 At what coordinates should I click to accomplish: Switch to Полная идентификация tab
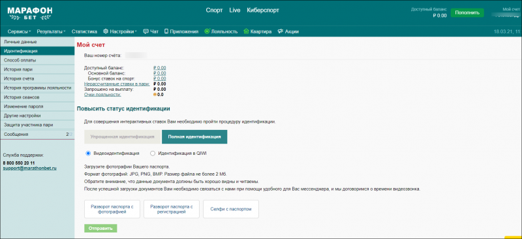click(x=194, y=136)
